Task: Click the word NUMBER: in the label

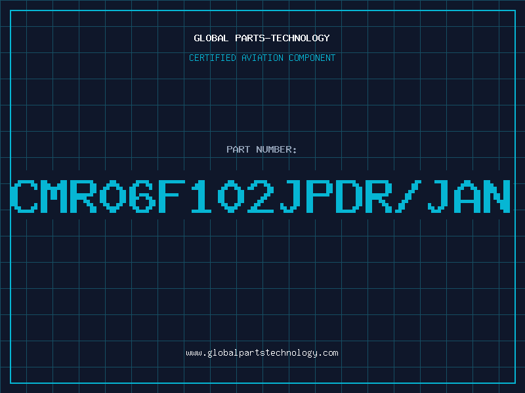Action: [276, 149]
